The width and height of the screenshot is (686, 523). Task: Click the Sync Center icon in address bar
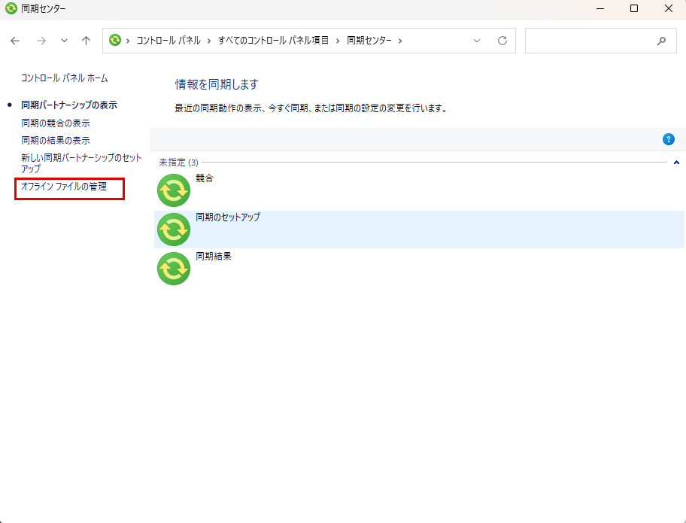pos(115,41)
